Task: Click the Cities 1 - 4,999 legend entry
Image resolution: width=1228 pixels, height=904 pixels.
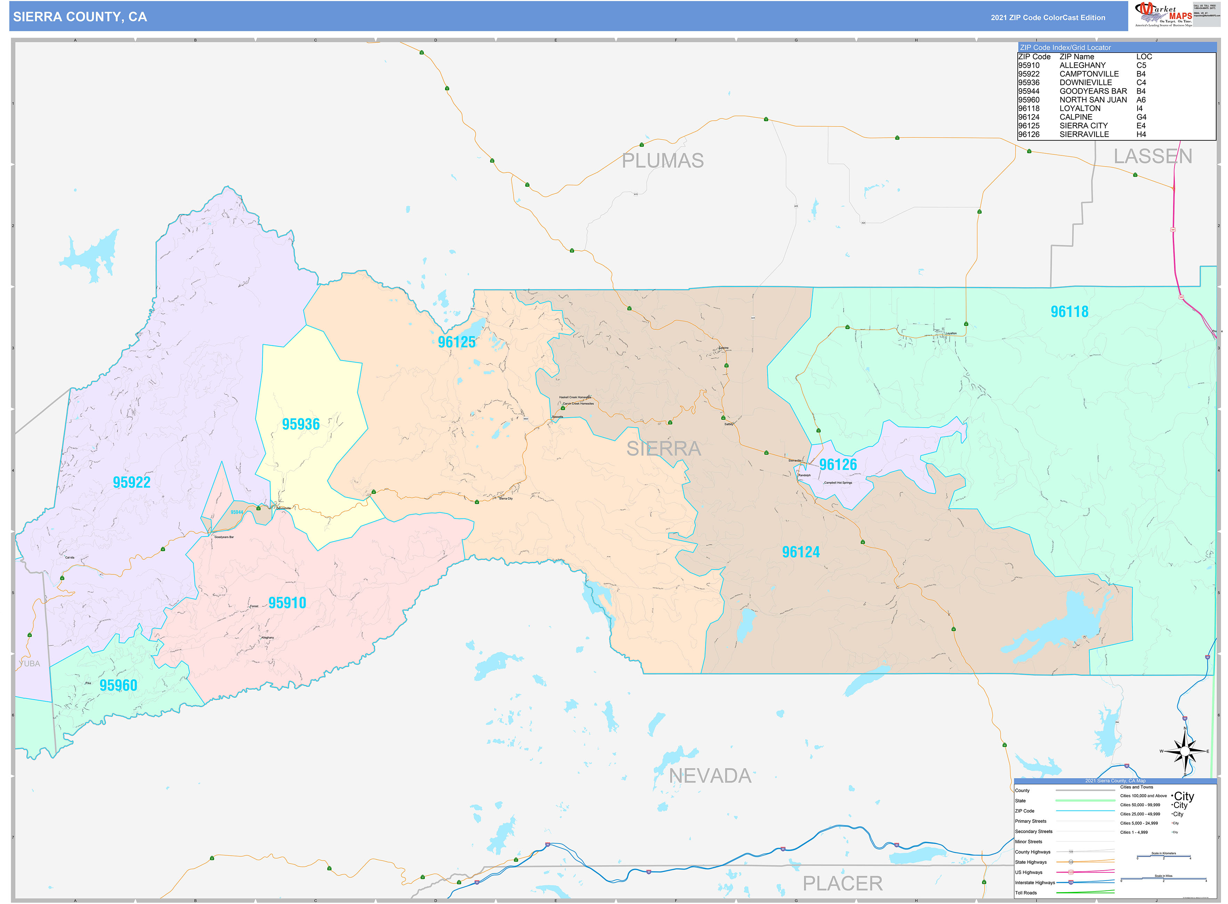Action: pos(1134,832)
